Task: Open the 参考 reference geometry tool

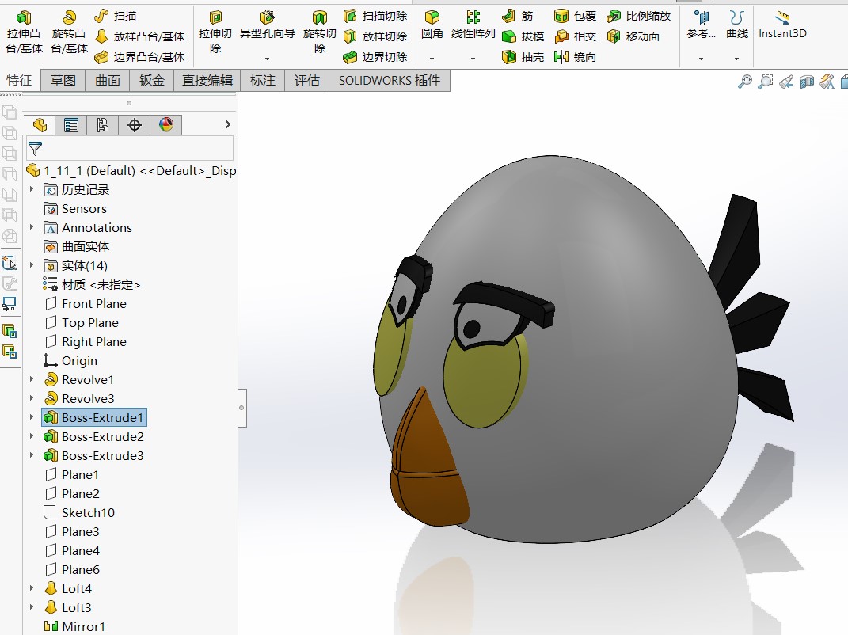Action: tap(701, 26)
